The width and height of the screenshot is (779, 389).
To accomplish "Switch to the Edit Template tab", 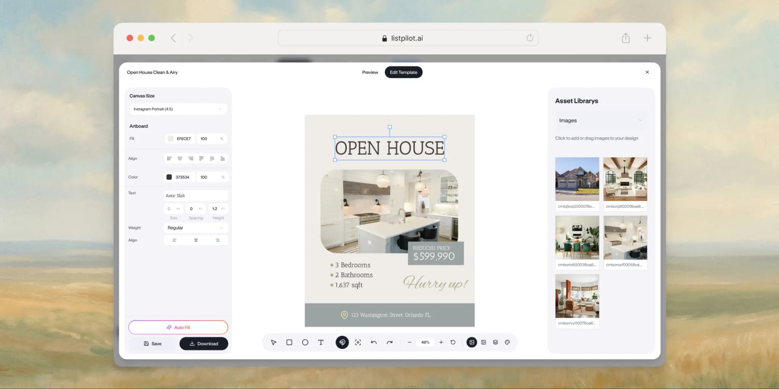I will pyautogui.click(x=403, y=72).
